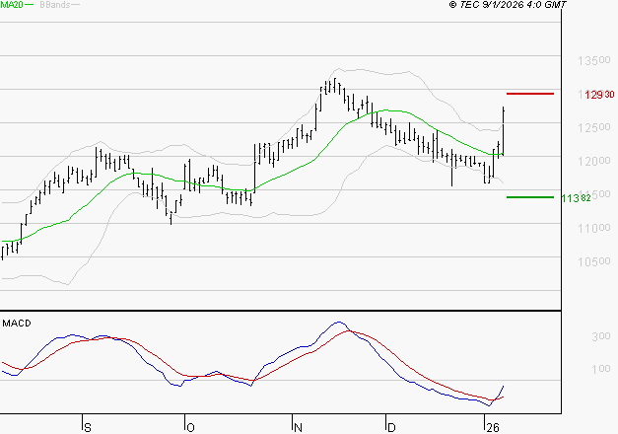Viewport: 618px width, 434px height.
Task: Click the 100 MACD axis label
Action: 600,369
